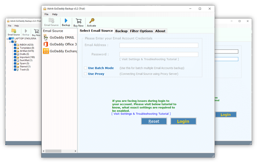Enable the Use Batch Mode checkbox
The image size is (257, 163).
[85, 68]
